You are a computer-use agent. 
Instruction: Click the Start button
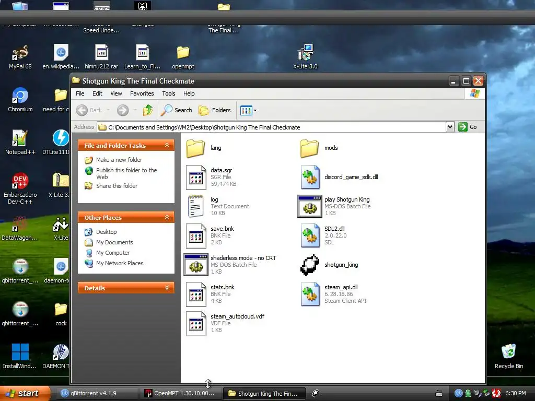[25, 394]
